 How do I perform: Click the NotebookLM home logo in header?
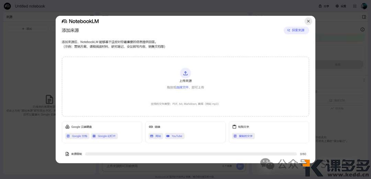click(x=7, y=6)
